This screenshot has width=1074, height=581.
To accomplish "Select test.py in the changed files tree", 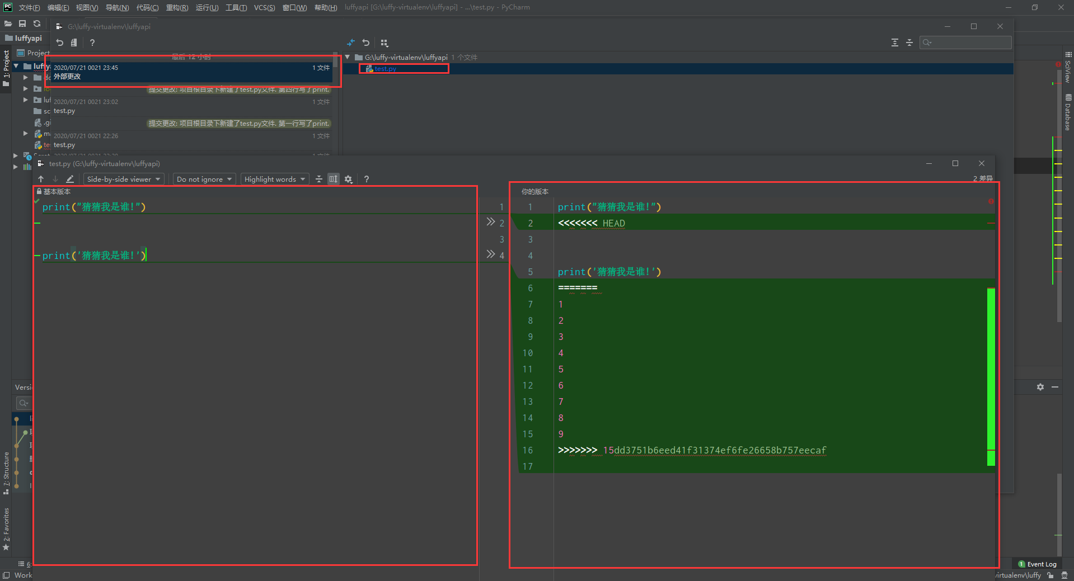I will [385, 69].
